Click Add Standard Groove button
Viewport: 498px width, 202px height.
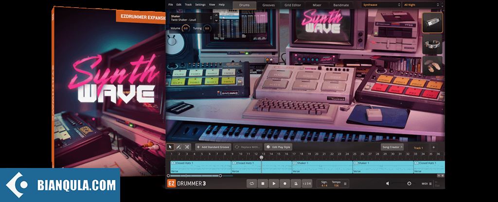click(x=213, y=147)
